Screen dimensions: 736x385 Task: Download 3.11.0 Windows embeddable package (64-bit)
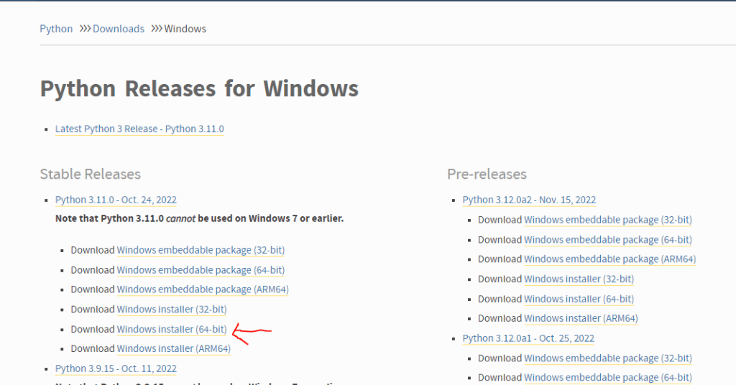point(201,270)
